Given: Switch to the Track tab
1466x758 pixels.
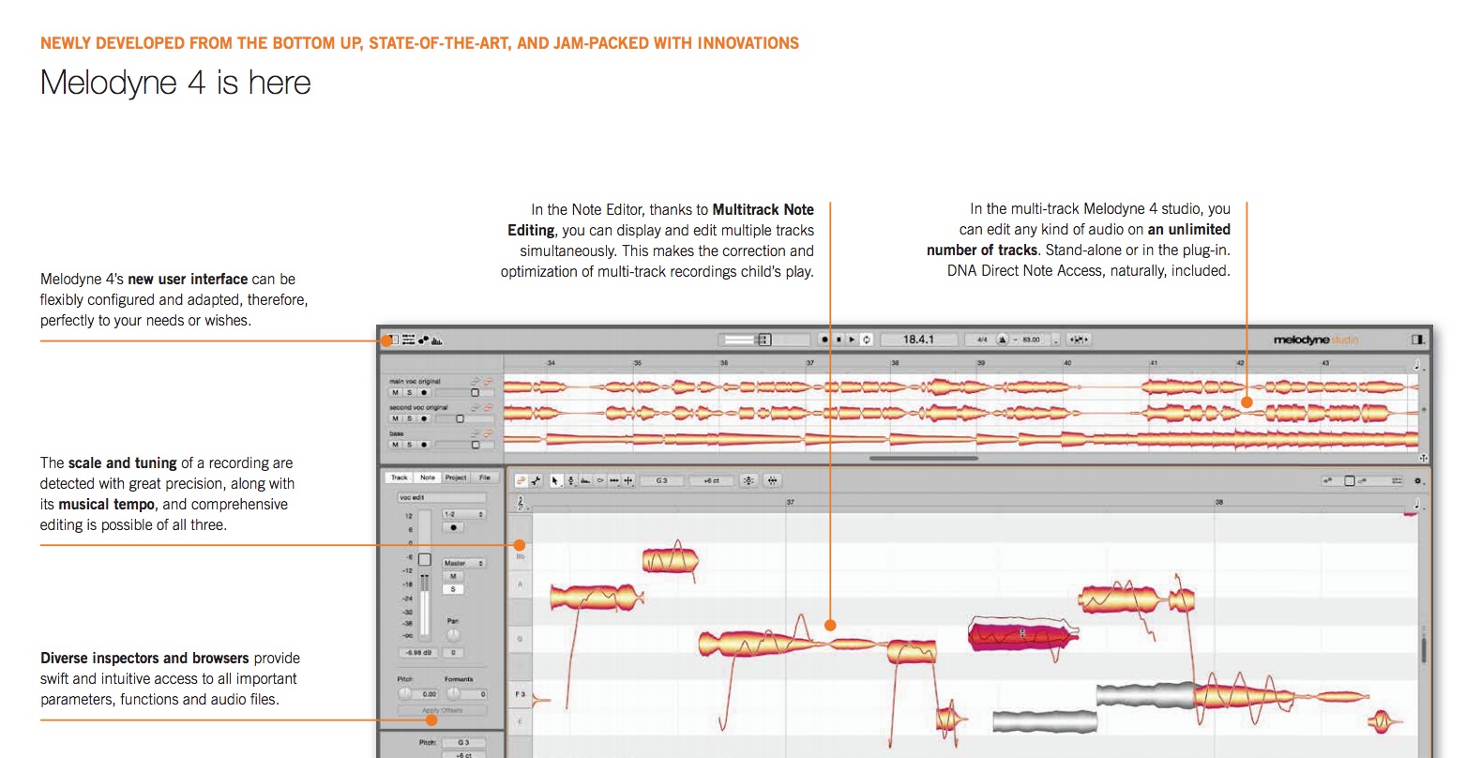Looking at the screenshot, I should (400, 478).
